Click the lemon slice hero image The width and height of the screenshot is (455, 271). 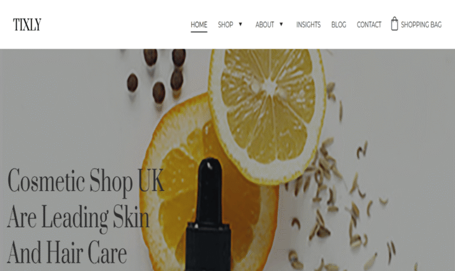click(267, 116)
